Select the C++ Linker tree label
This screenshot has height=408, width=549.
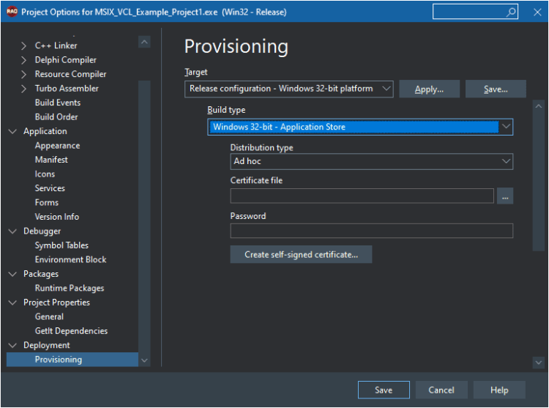pyautogui.click(x=56, y=45)
